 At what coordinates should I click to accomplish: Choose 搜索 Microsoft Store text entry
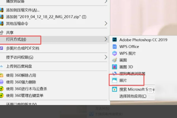137,89
